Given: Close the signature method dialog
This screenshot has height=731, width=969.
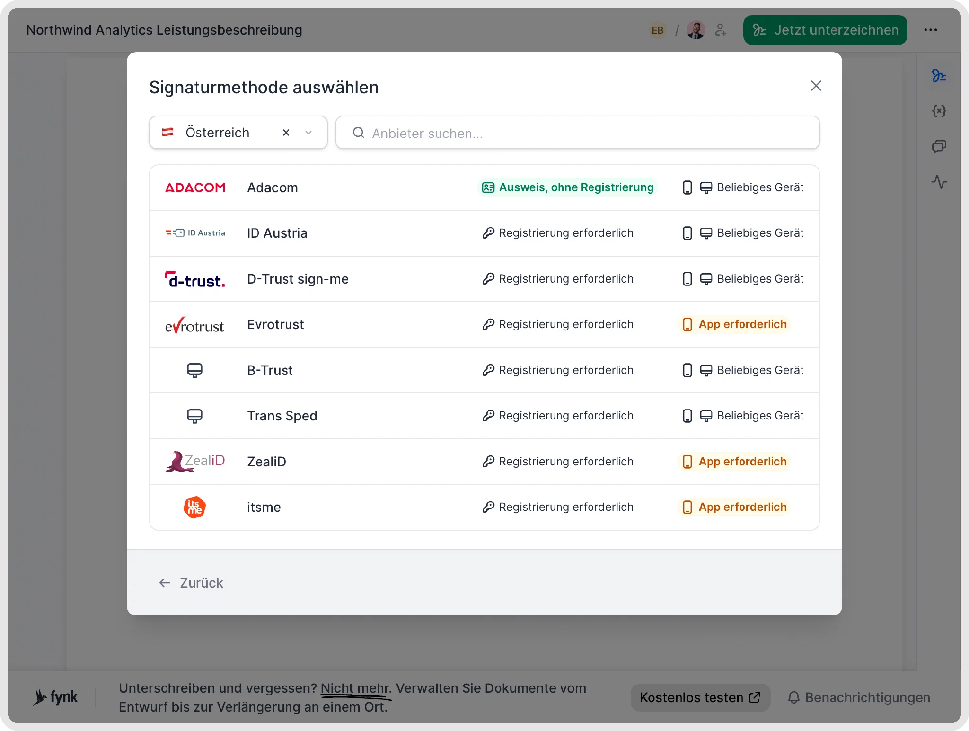Looking at the screenshot, I should (816, 86).
